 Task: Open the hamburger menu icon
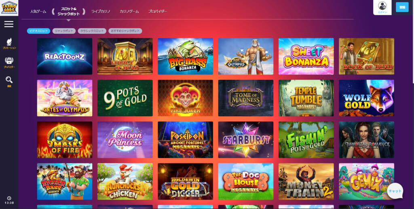pyautogui.click(x=9, y=24)
